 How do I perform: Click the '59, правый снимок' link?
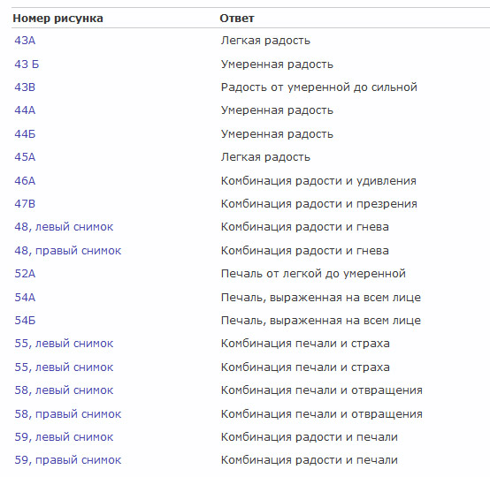68,460
